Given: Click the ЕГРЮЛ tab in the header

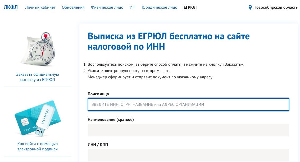Looking at the screenshot, I should (x=190, y=7).
